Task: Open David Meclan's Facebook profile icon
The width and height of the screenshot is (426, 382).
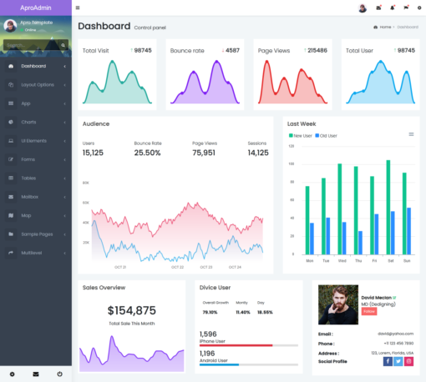Action: click(x=388, y=361)
